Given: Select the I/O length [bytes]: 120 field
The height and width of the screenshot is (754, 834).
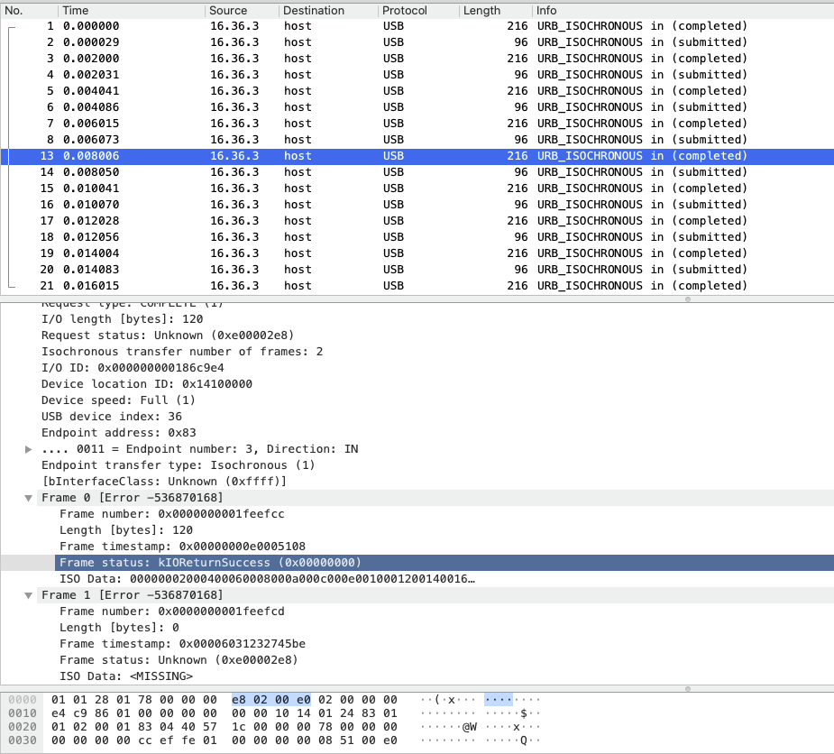Looking at the screenshot, I should 123,319.
